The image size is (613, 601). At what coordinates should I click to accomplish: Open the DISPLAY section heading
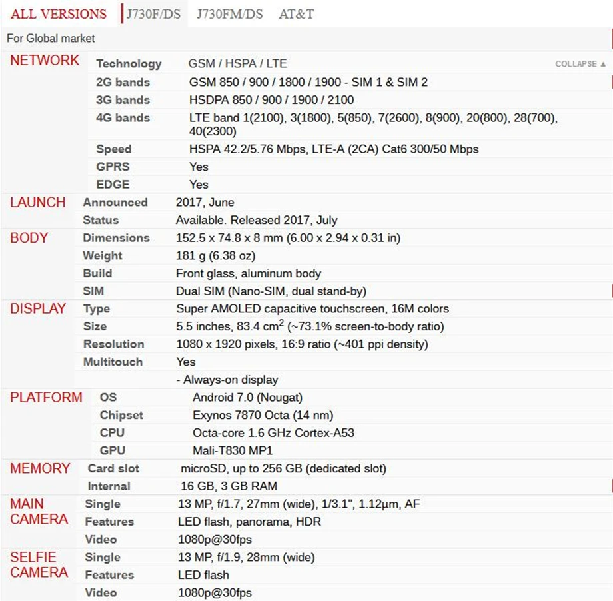[x=38, y=308]
